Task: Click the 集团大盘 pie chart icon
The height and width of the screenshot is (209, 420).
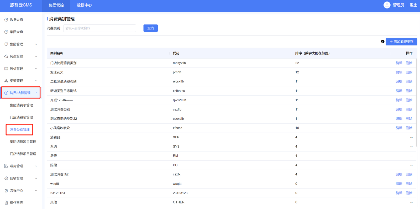Action: (x=6, y=32)
